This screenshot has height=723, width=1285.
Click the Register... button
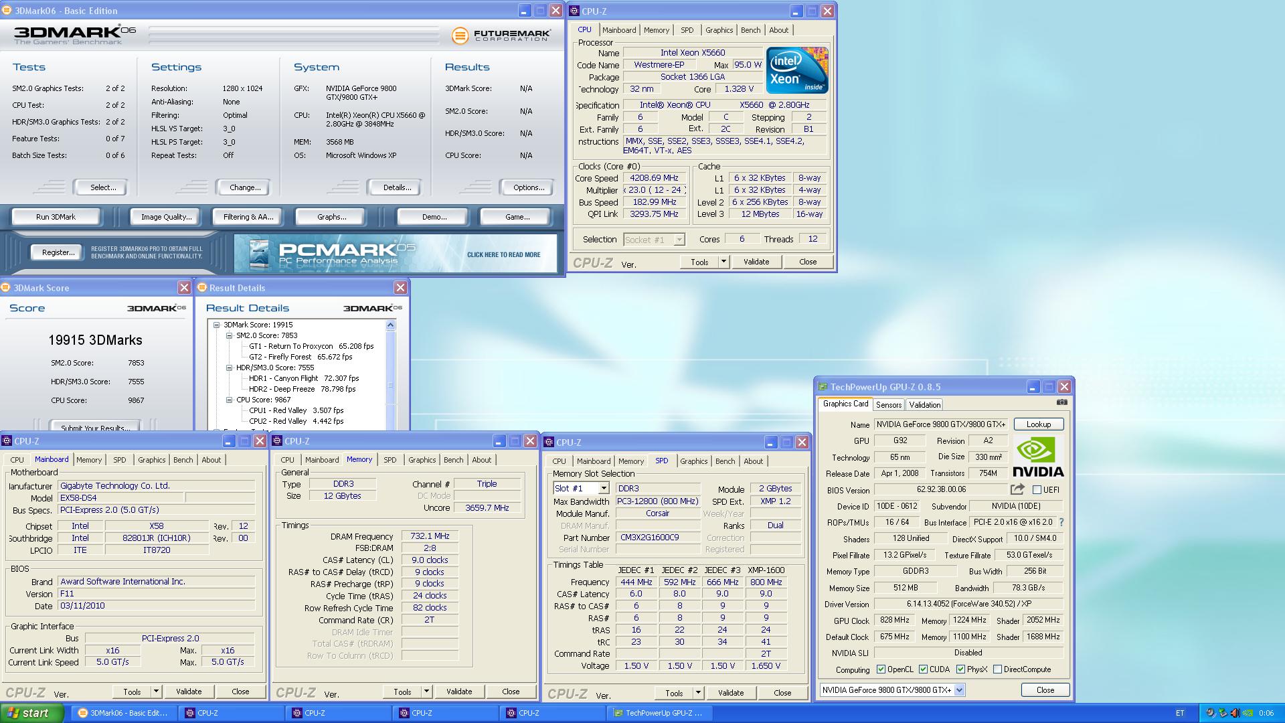(58, 252)
